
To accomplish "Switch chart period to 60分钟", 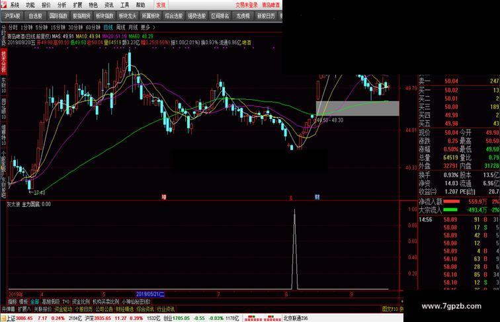I will click(93, 27).
